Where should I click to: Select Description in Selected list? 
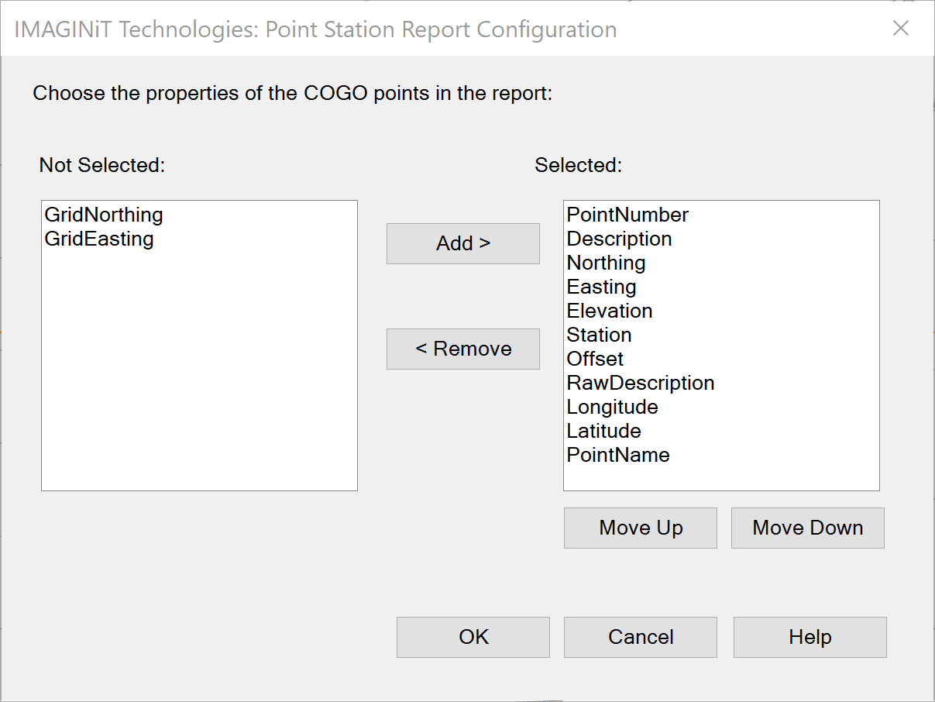click(619, 239)
